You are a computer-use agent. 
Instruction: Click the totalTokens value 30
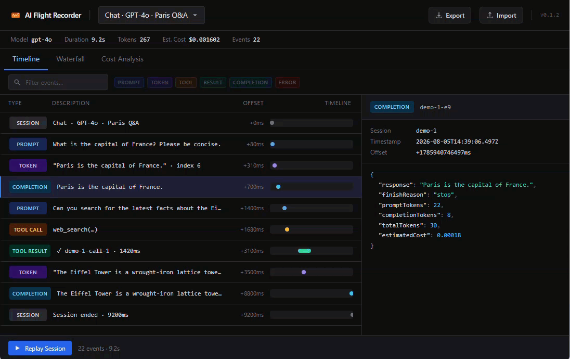point(433,225)
